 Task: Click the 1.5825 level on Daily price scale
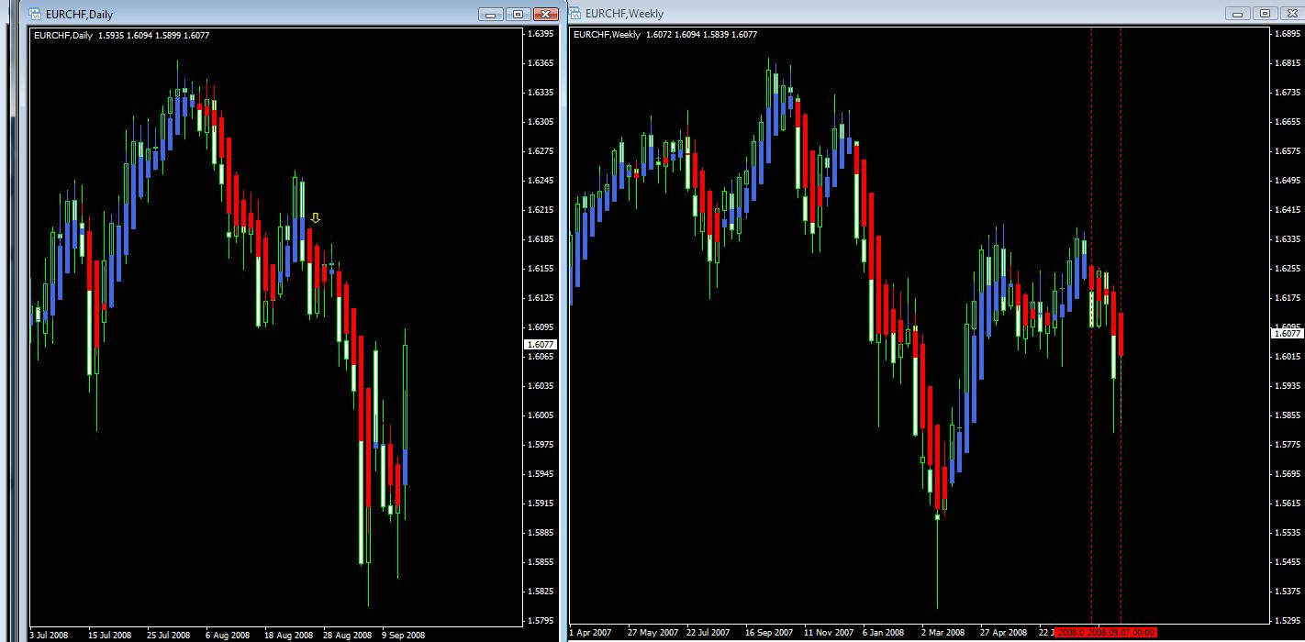tap(541, 592)
